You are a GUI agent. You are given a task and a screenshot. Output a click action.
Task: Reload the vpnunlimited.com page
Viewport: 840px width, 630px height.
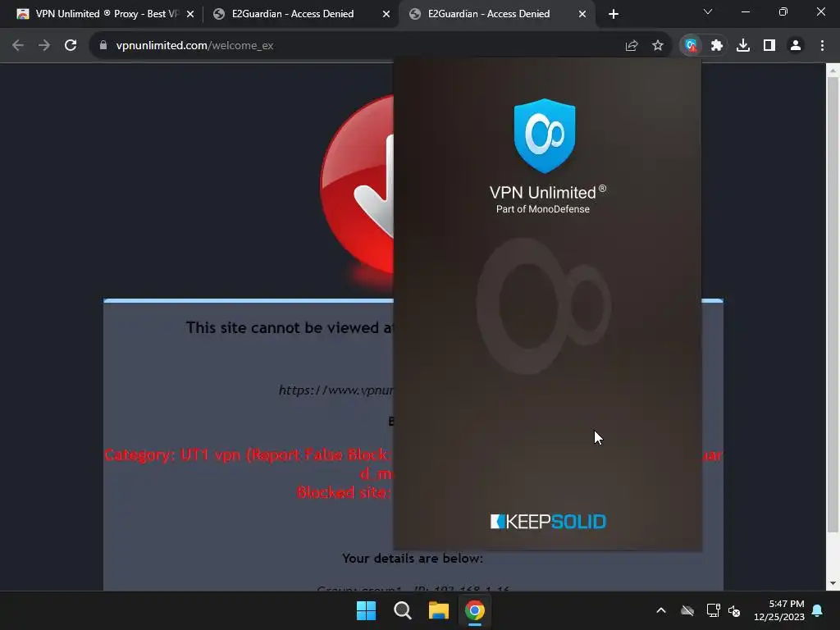point(71,46)
